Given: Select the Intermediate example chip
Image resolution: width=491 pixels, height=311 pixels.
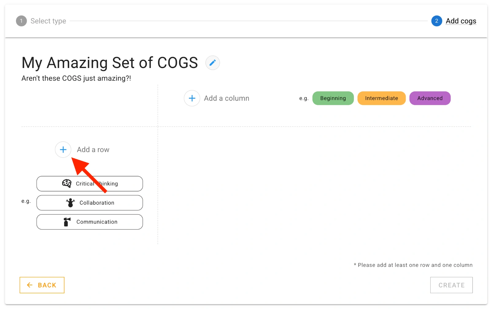Looking at the screenshot, I should tap(381, 98).
